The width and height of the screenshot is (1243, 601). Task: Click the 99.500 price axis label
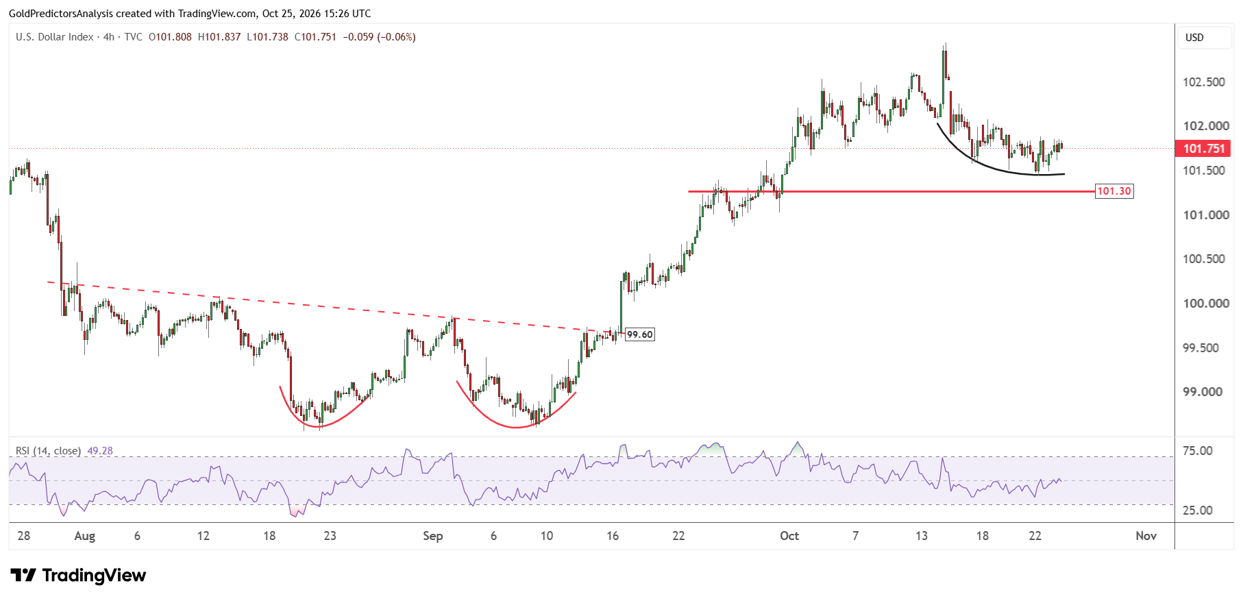coord(1201,348)
